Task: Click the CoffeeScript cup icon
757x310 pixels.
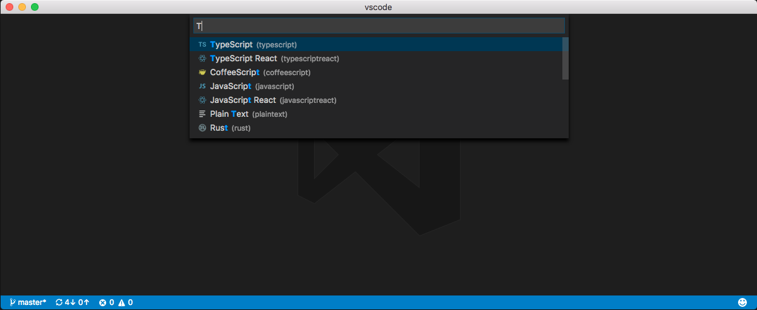Action: (x=202, y=73)
